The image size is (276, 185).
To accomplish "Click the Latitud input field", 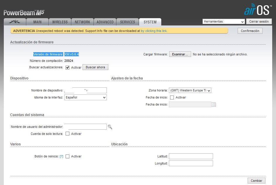I will (191, 156).
